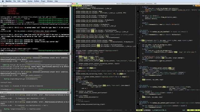200x112 pixels.
Task: Click the terminal window title 'Thanks for flying Vim'
Action: click(35, 4)
